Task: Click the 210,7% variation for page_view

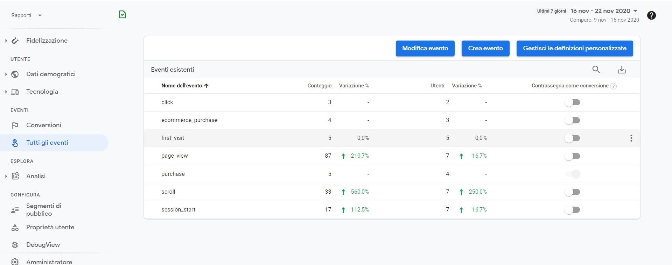Action: click(x=360, y=156)
